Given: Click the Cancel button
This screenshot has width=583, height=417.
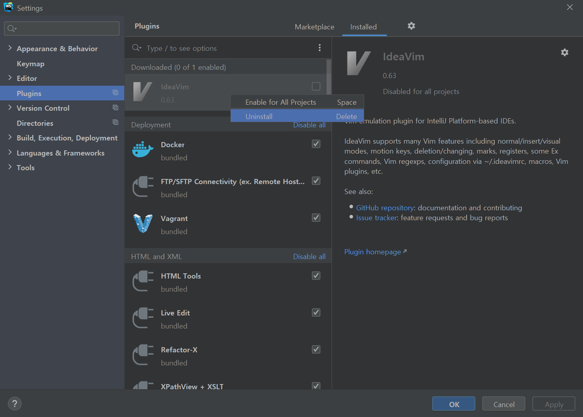Looking at the screenshot, I should [504, 404].
